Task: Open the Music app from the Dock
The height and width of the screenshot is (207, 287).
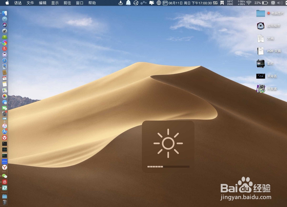Action: (4, 126)
